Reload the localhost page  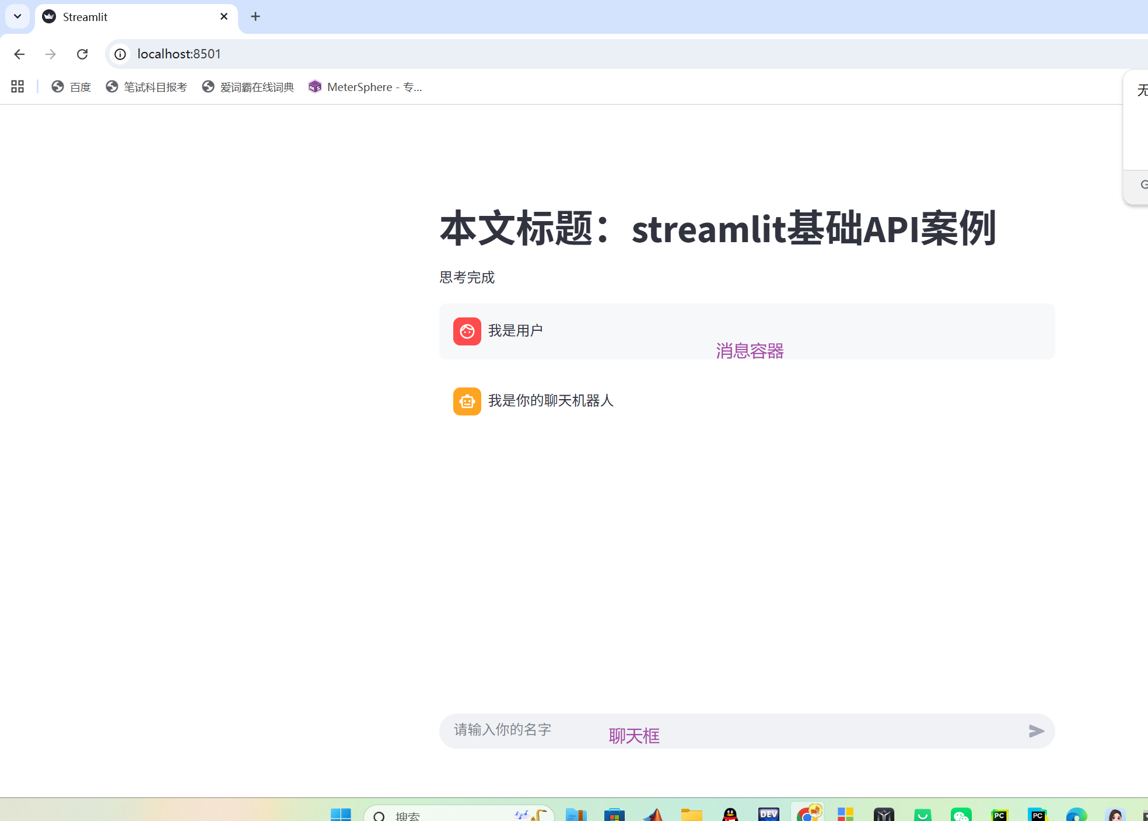coord(82,54)
